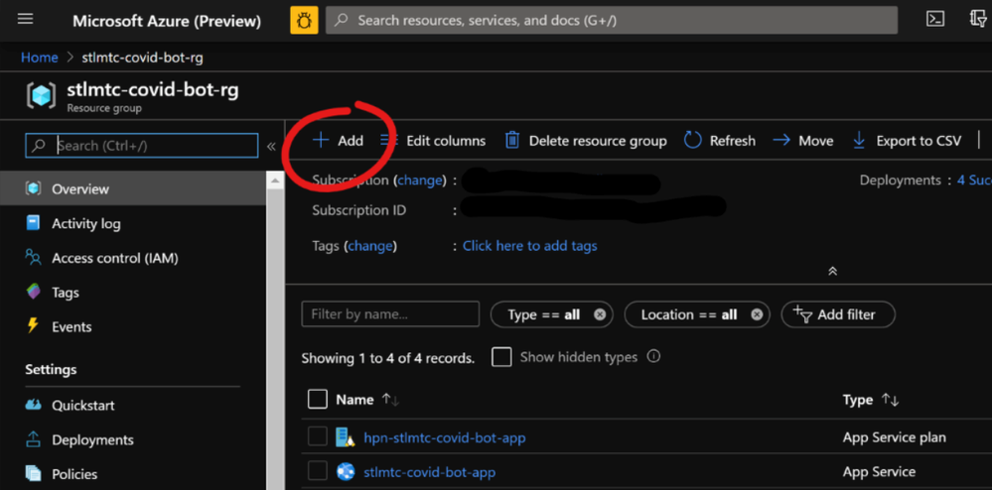Refresh the resource list
Screen dimensions: 992x490
[720, 141]
